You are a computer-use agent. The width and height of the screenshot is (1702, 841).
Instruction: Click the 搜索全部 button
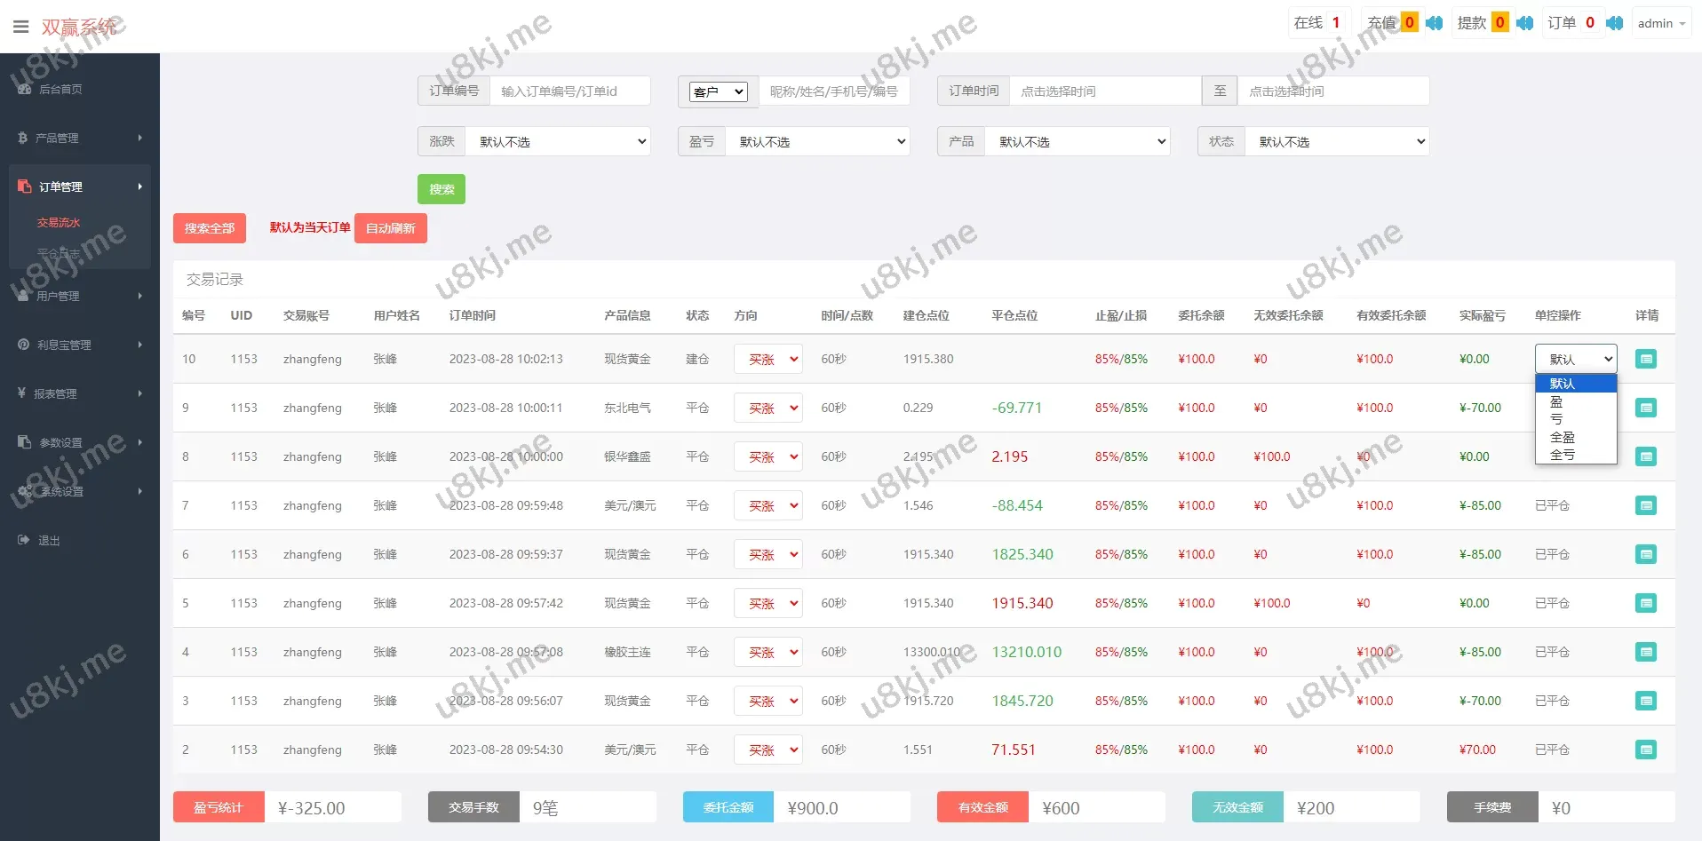coord(210,228)
